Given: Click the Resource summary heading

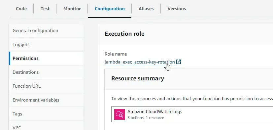Looking at the screenshot, I should point(138,78).
